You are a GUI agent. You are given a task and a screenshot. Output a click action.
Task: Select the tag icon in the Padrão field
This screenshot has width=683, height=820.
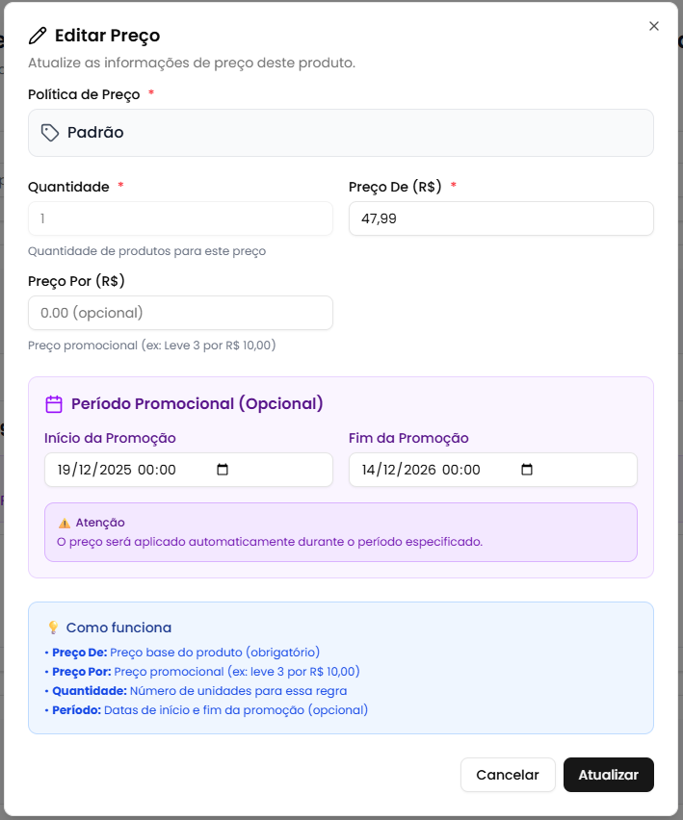pos(49,132)
